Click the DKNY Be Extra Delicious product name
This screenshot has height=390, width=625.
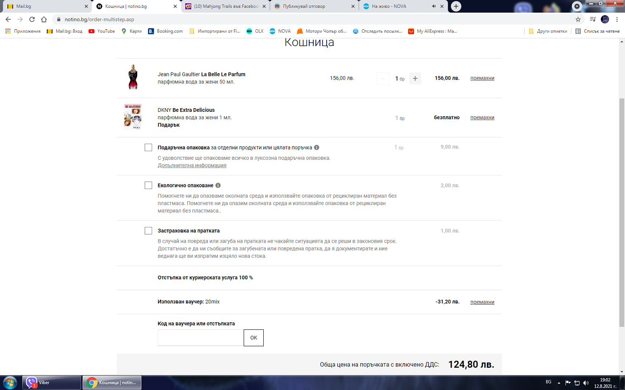(186, 110)
